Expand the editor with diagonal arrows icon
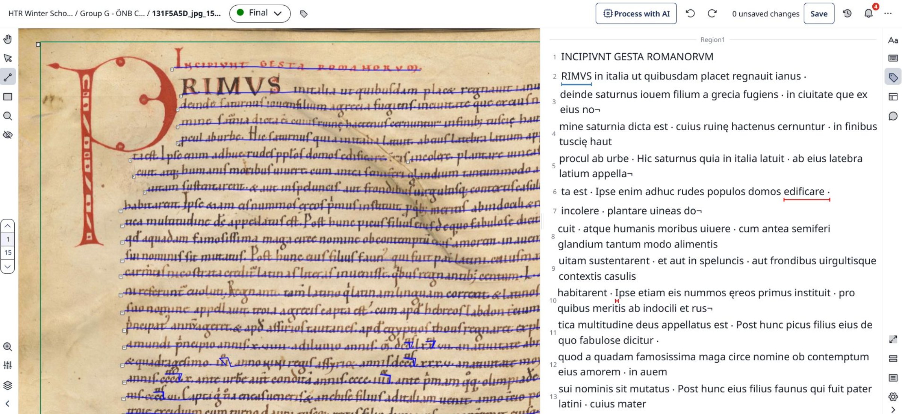This screenshot has width=902, height=414. coord(893,339)
